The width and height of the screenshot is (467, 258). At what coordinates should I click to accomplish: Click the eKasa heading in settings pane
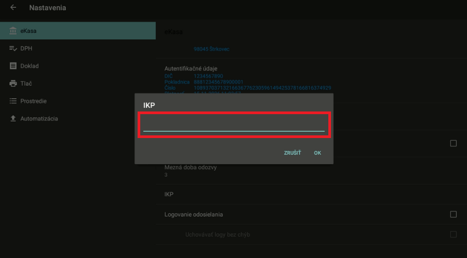point(173,32)
